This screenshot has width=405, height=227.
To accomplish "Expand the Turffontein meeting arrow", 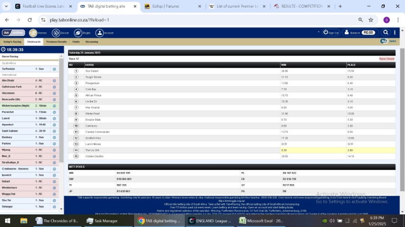I will pyautogui.click(x=54, y=69).
